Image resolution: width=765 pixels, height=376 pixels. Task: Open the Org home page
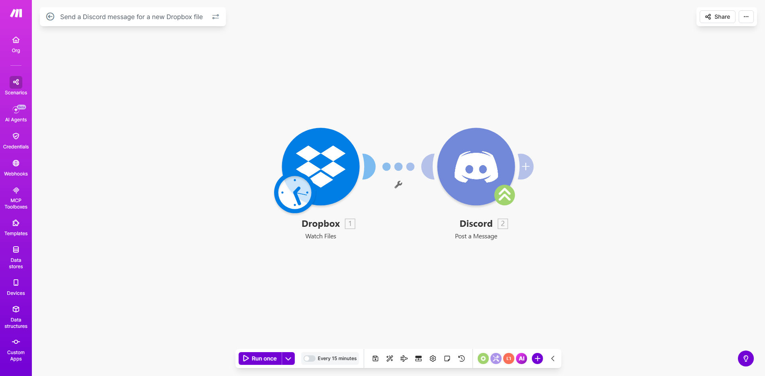pyautogui.click(x=16, y=45)
